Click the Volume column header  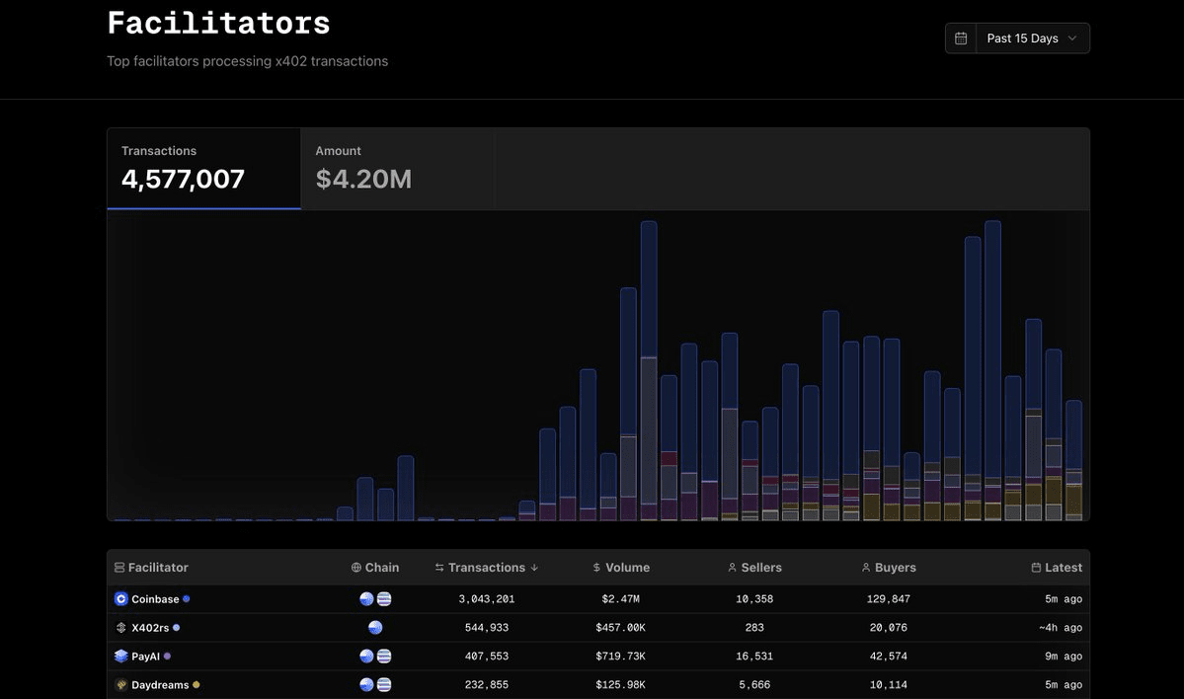point(621,568)
